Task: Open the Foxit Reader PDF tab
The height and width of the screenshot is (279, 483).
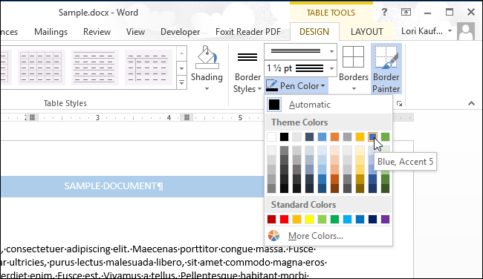Action: pos(248,32)
